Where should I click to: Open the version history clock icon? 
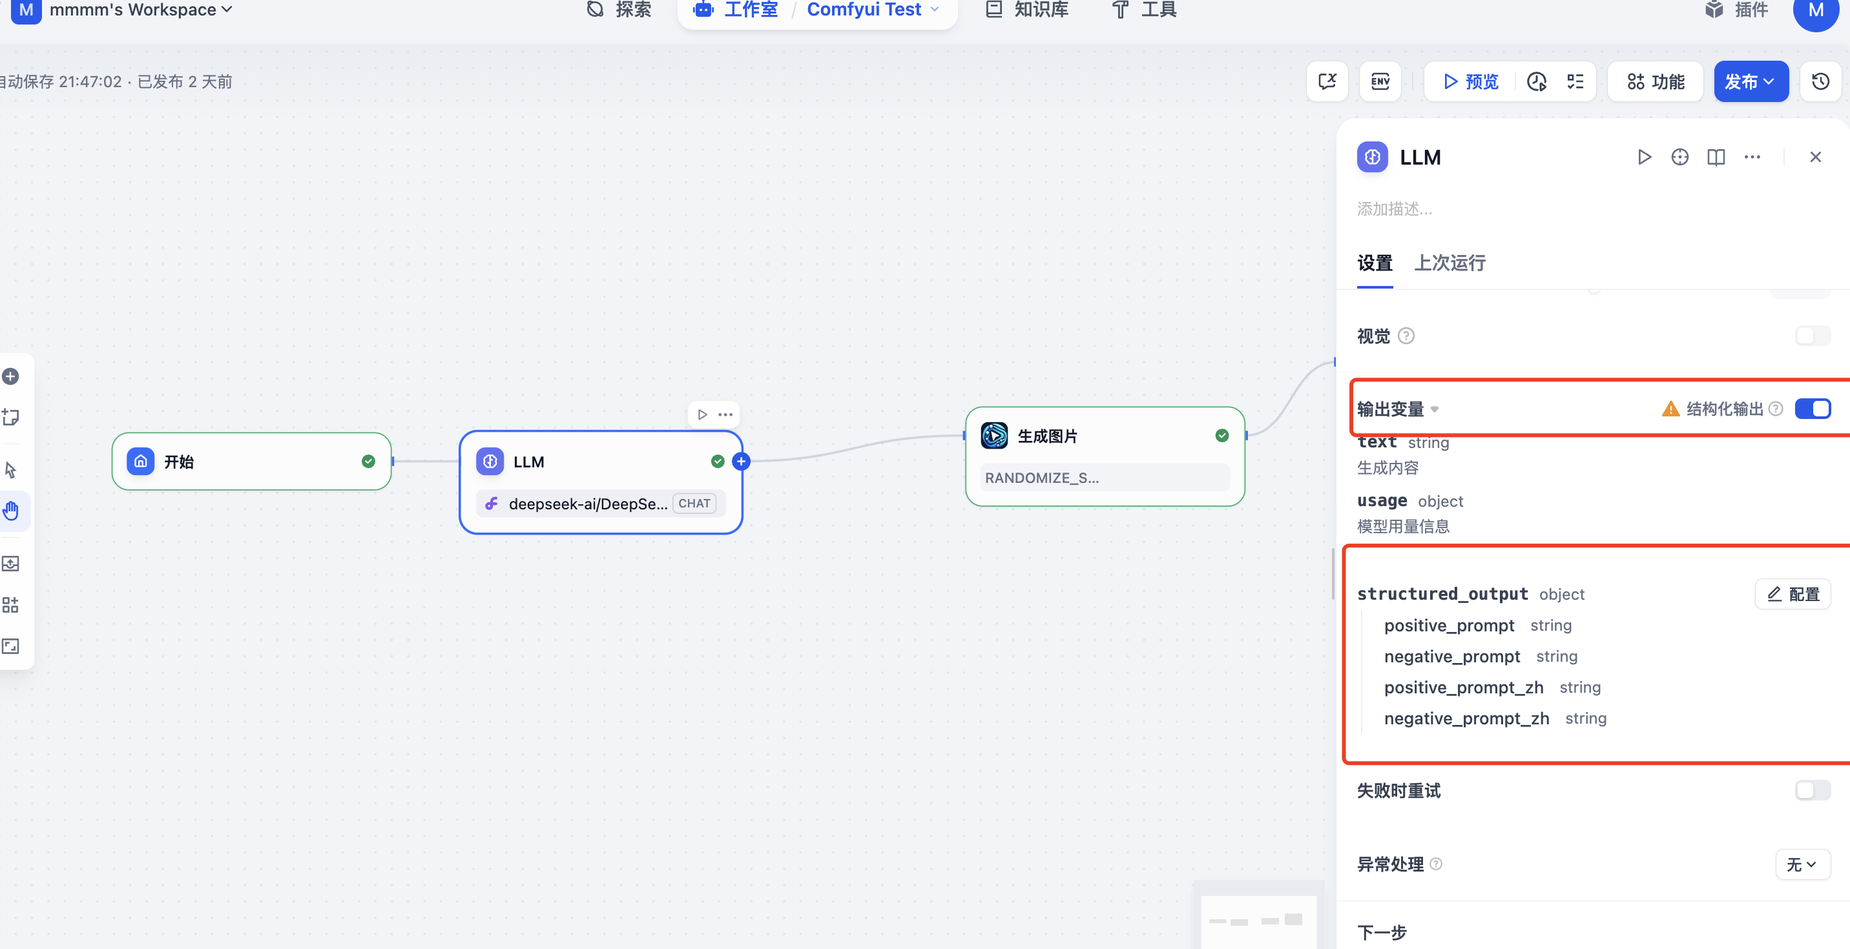click(1820, 81)
